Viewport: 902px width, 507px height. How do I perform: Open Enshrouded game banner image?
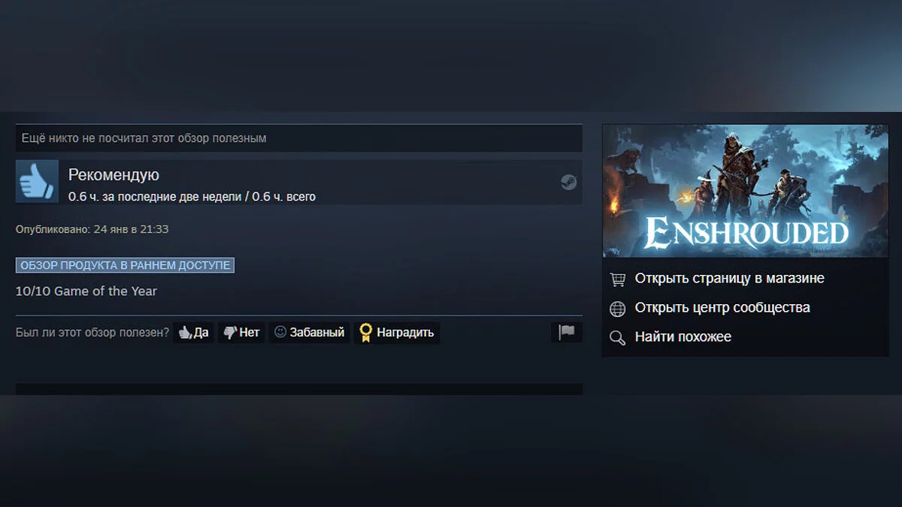[x=746, y=191]
